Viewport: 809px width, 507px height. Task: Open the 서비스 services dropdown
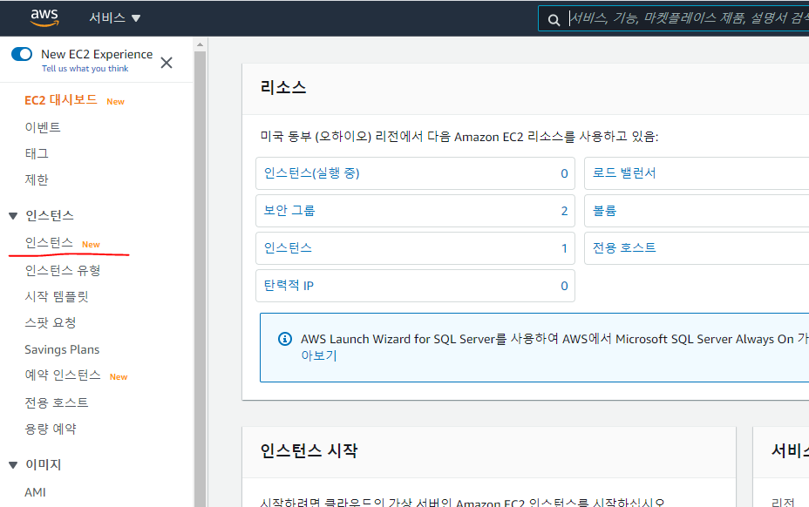pyautogui.click(x=114, y=18)
